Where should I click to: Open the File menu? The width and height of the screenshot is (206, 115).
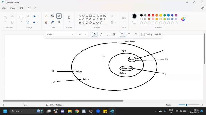[4, 8]
